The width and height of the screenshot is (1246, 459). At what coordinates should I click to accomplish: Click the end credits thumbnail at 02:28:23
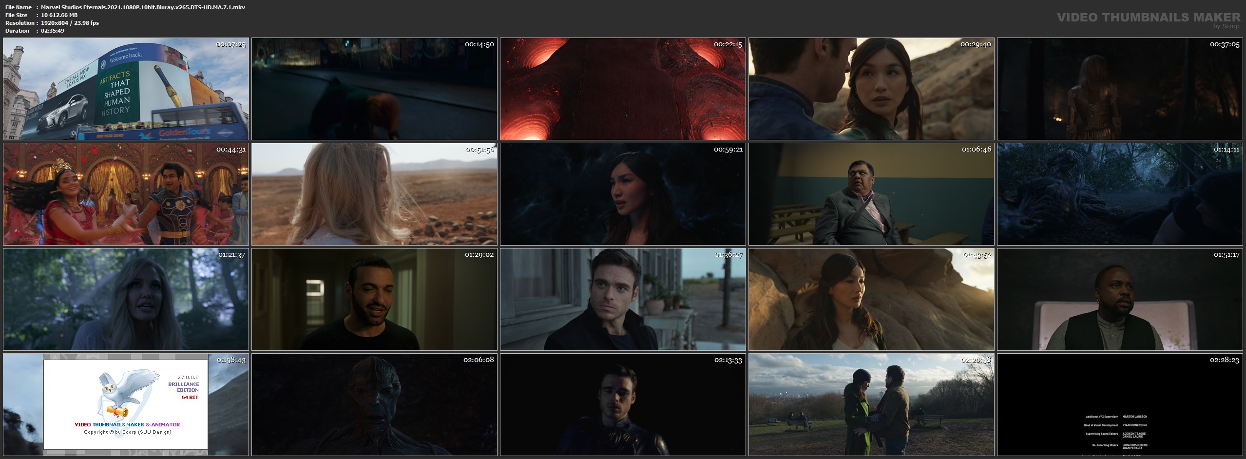[1120, 405]
